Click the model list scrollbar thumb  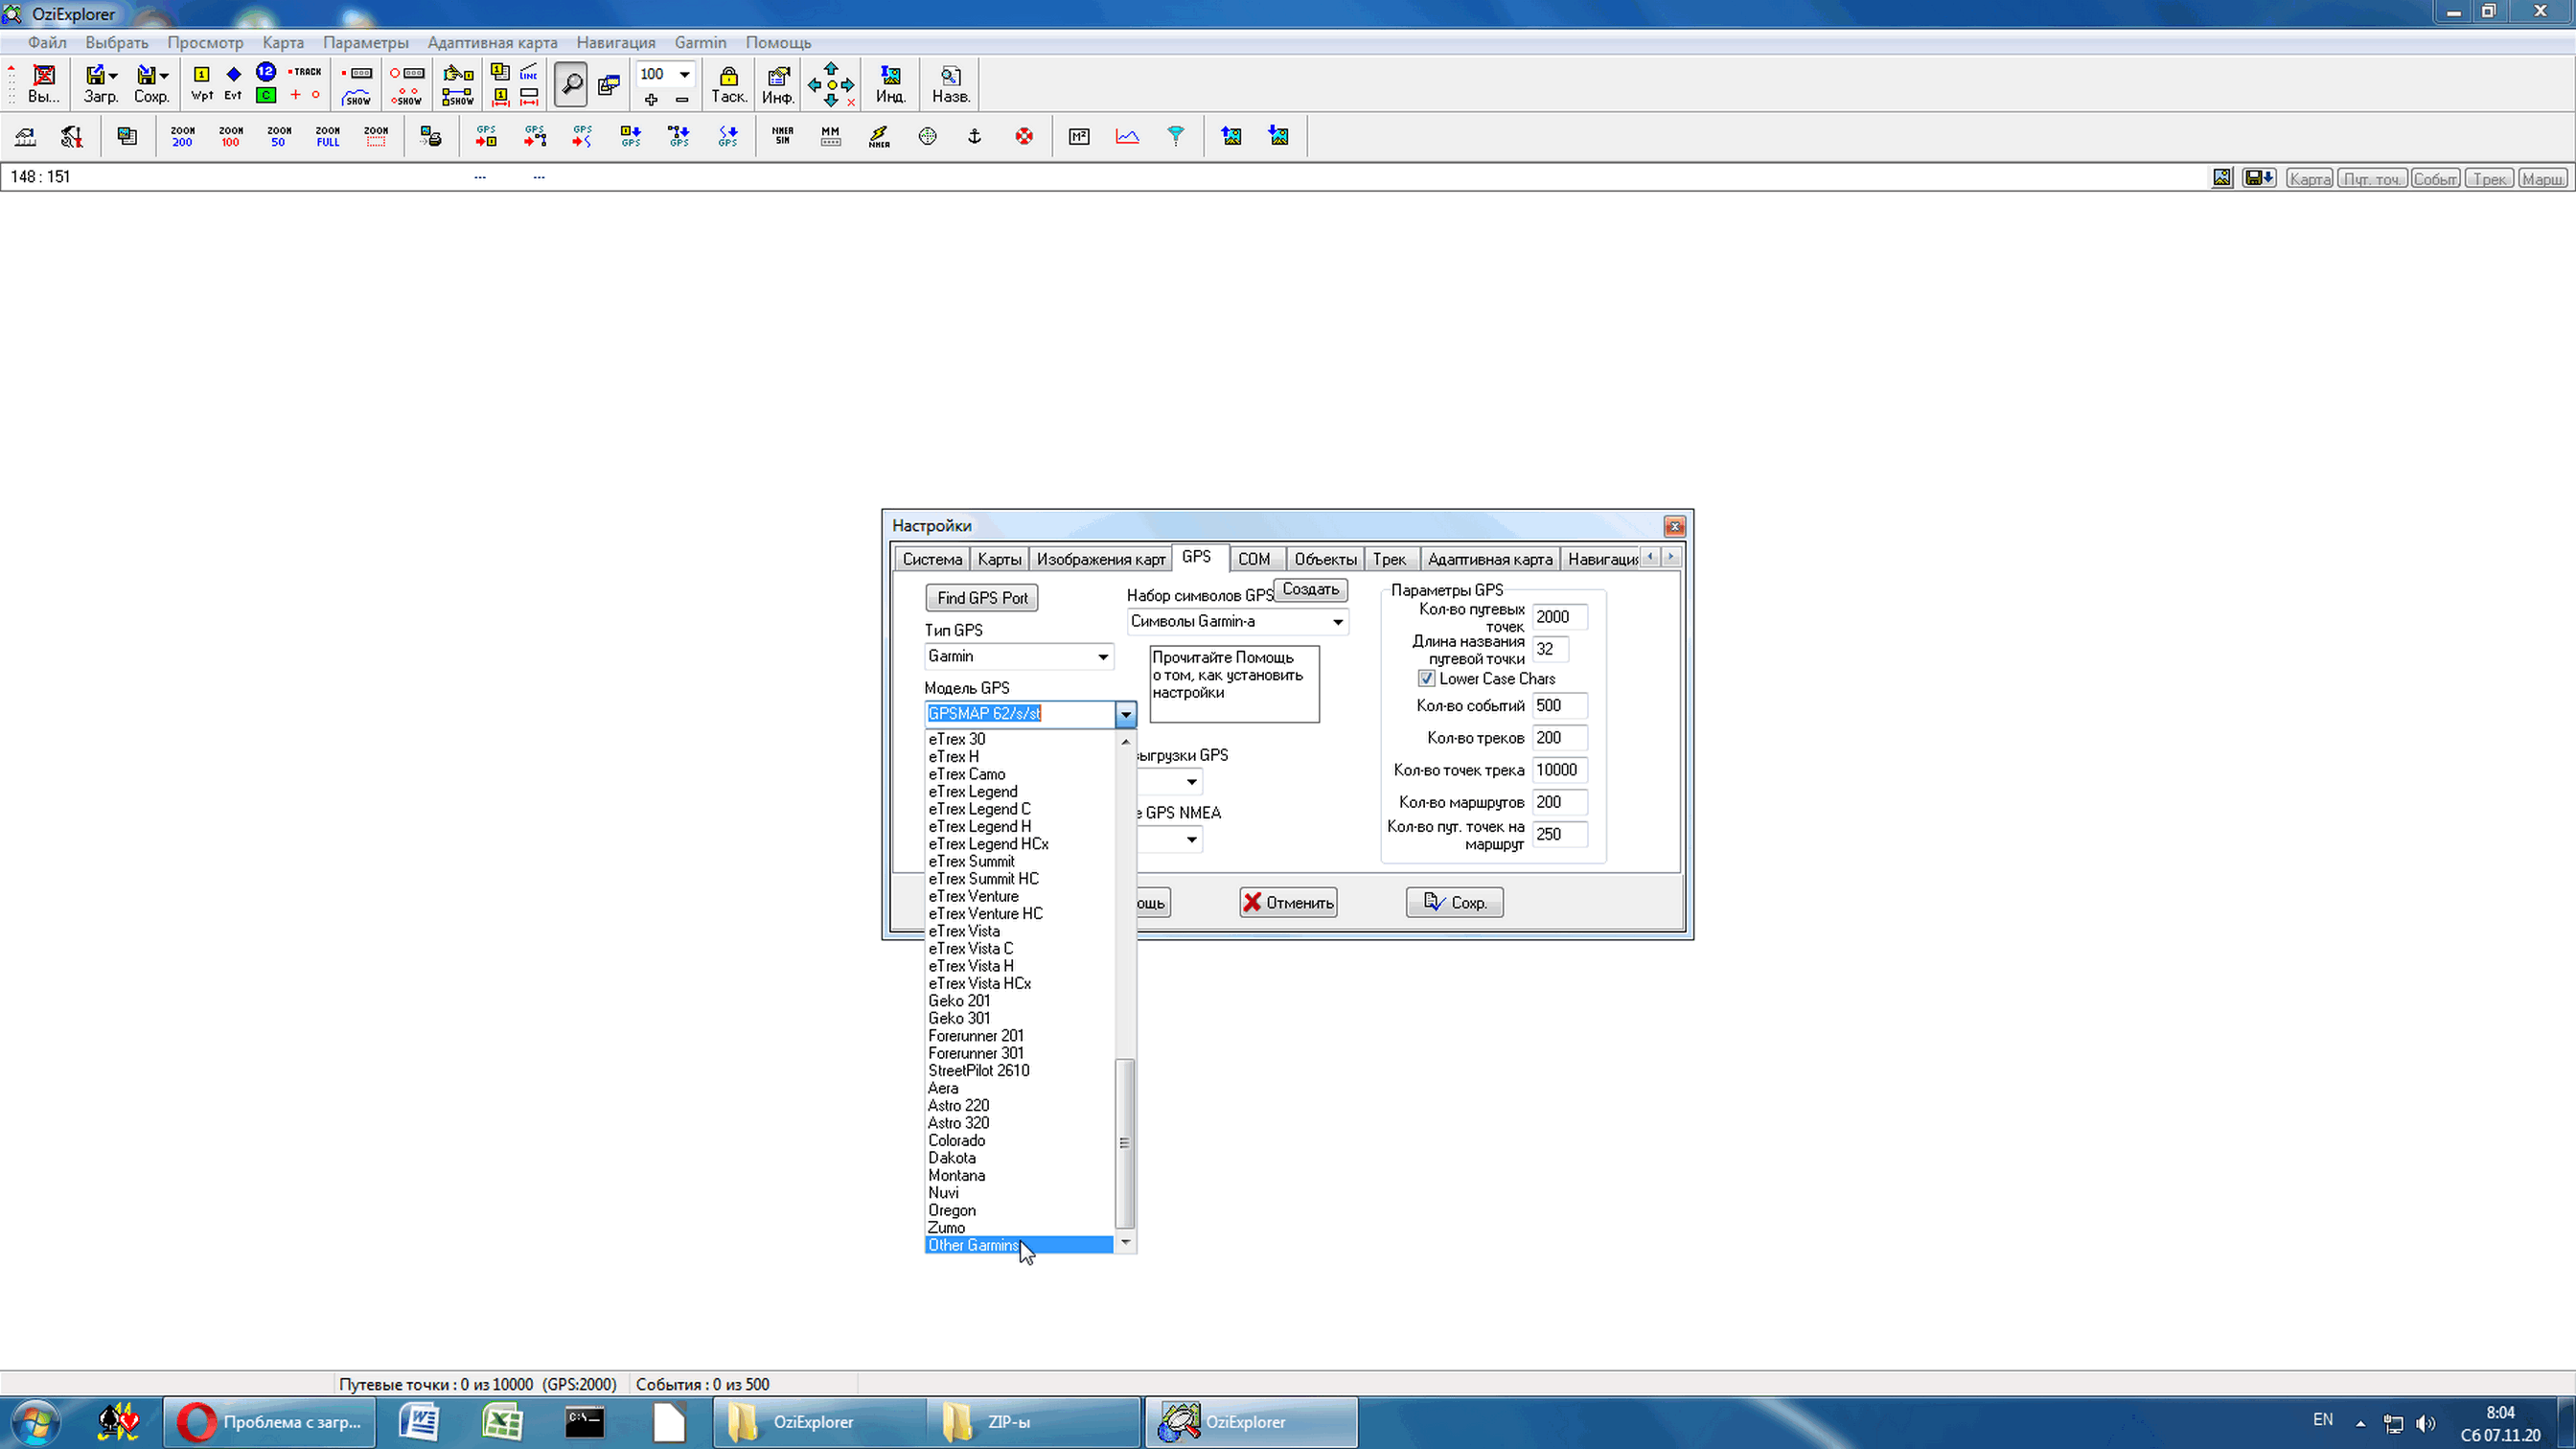pyautogui.click(x=1125, y=1143)
